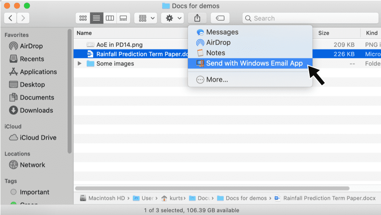The width and height of the screenshot is (381, 215).
Task: Click the Messages icon in share menu
Action: click(200, 32)
